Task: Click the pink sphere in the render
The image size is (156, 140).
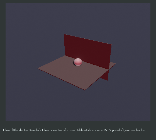Action: [x=78, y=62]
